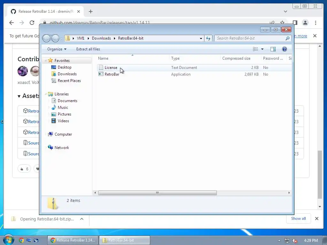Select Desktop in Favorites
Screen dimensions: 327x245
(x=65, y=67)
